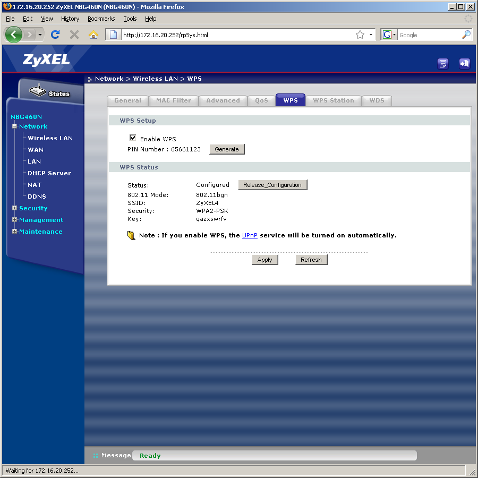Viewport: 478px width, 478px height.
Task: Select WAN in the sidebar
Action: pos(36,150)
